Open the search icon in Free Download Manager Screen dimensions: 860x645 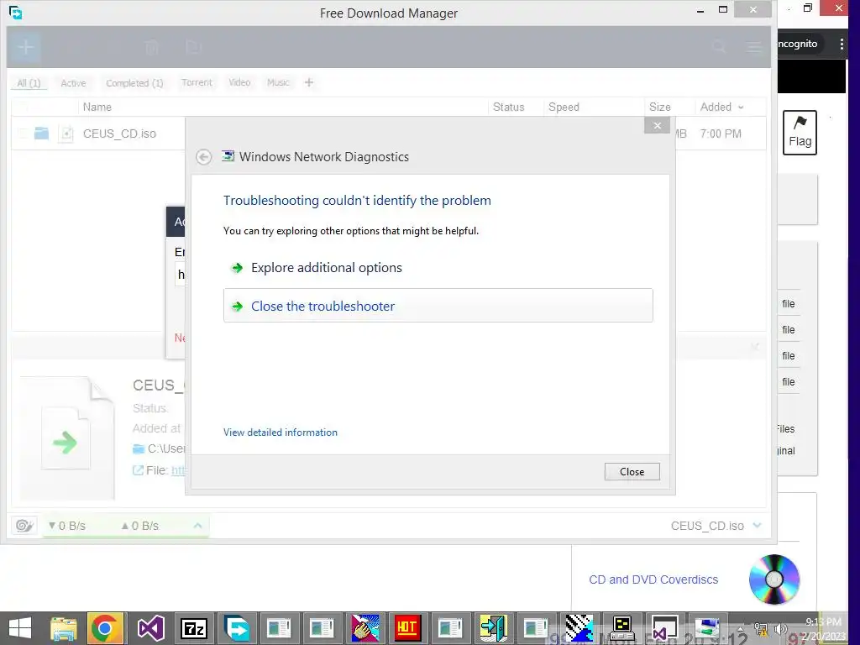click(719, 47)
